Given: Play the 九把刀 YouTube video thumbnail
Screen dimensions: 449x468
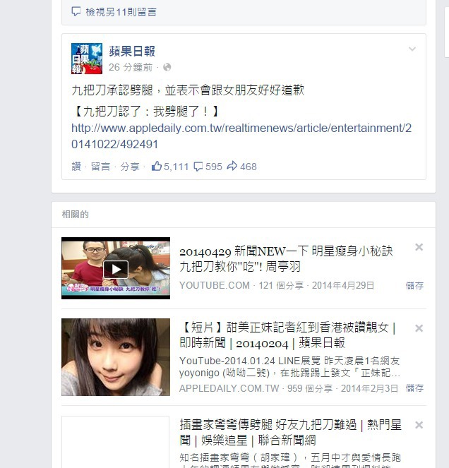Looking at the screenshot, I should [x=116, y=268].
